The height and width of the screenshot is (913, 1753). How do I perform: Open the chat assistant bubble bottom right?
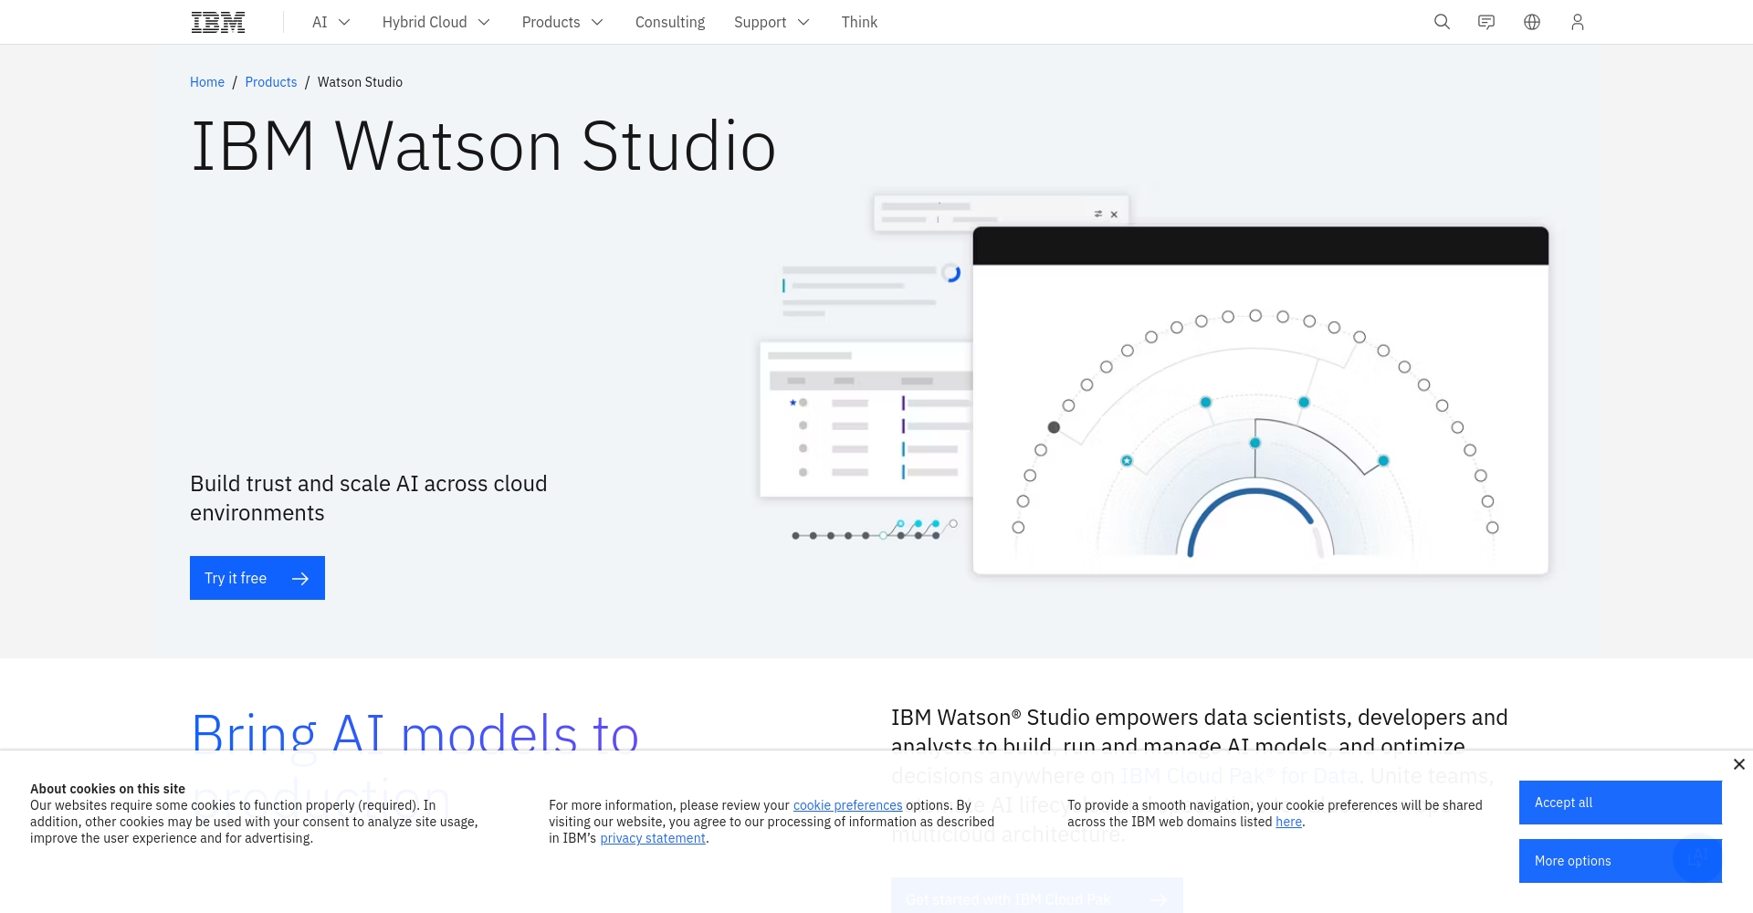[x=1698, y=858]
